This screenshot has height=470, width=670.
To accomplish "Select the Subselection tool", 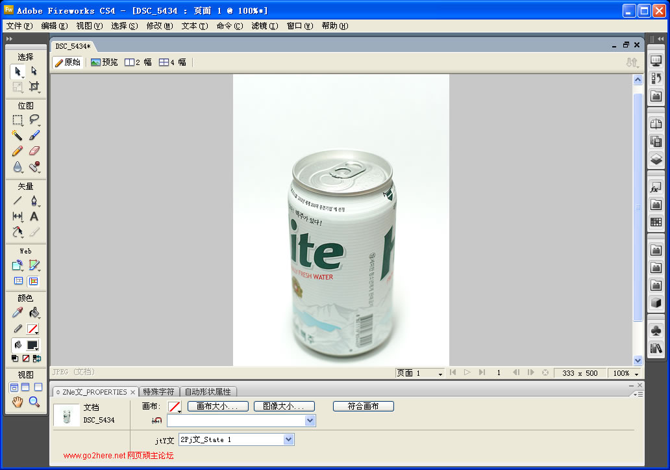I will (34, 72).
